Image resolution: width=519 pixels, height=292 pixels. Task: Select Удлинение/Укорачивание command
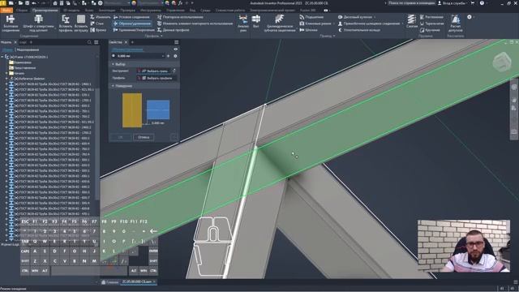click(134, 30)
